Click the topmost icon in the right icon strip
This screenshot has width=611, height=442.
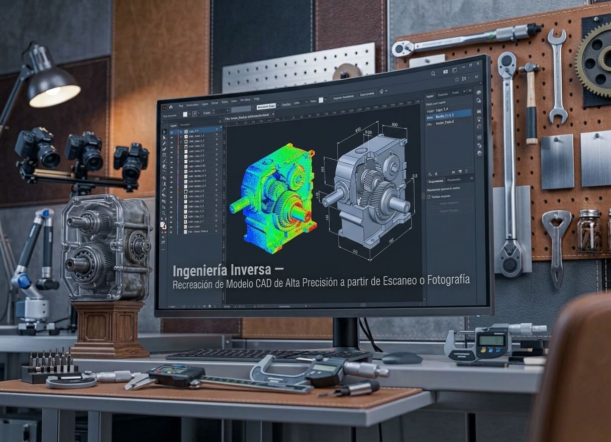pyautogui.click(x=479, y=92)
